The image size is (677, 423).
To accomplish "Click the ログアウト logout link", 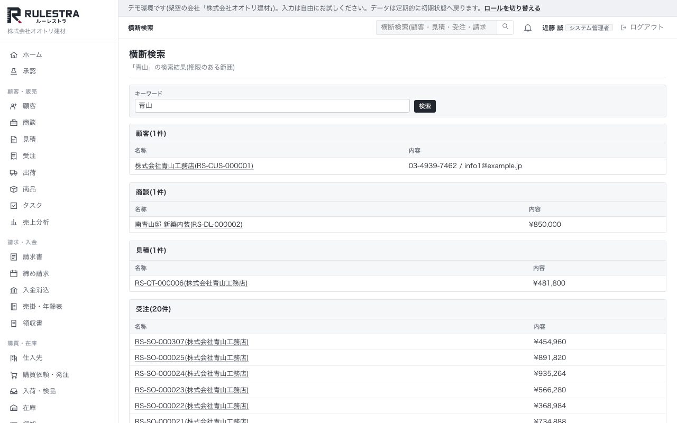I will [642, 27].
